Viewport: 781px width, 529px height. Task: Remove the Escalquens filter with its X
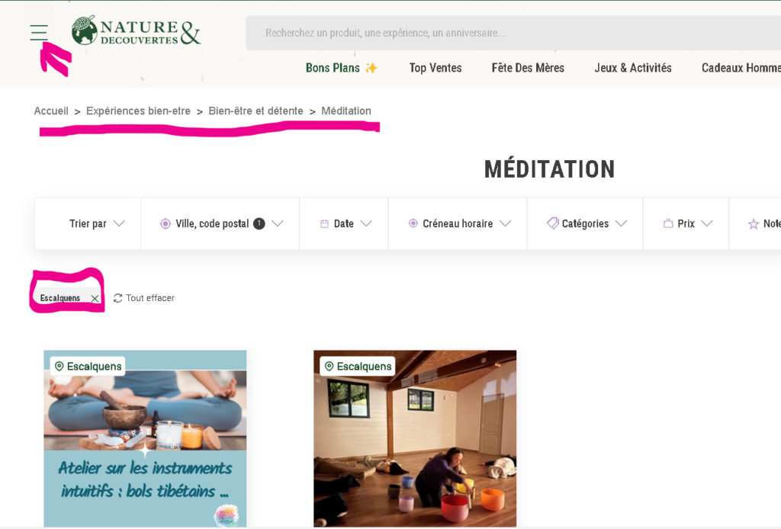coord(95,299)
